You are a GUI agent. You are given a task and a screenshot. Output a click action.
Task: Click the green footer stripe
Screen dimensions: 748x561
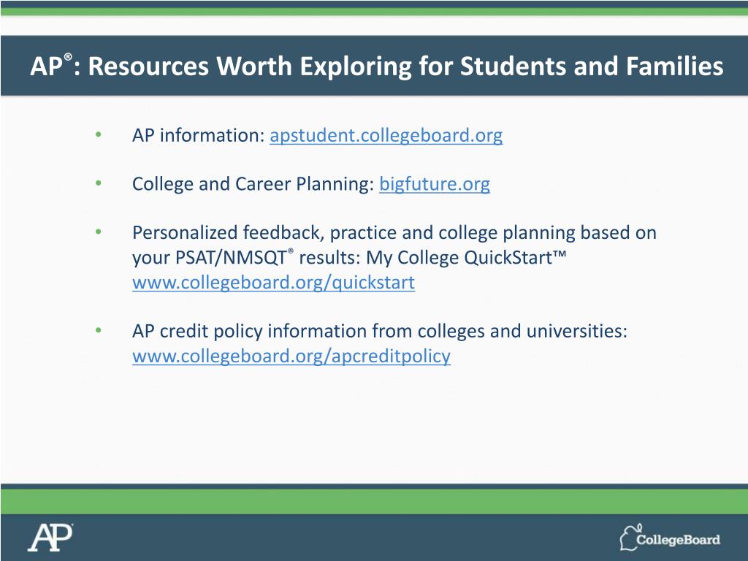pyautogui.click(x=374, y=501)
